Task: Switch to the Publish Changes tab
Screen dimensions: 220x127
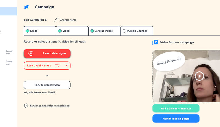Action: point(137,31)
